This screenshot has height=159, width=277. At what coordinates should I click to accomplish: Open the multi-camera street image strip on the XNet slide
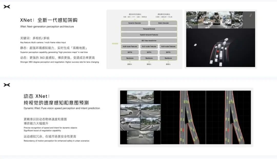pos(214,20)
